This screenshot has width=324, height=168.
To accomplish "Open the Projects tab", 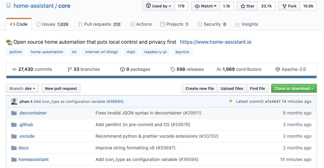I will click(x=174, y=24).
